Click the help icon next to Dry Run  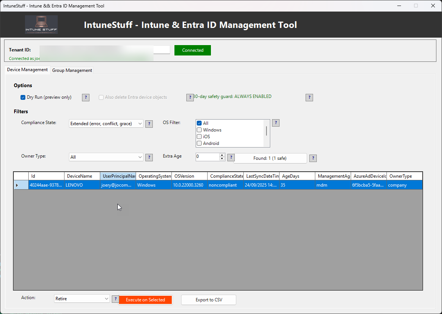pos(85,97)
